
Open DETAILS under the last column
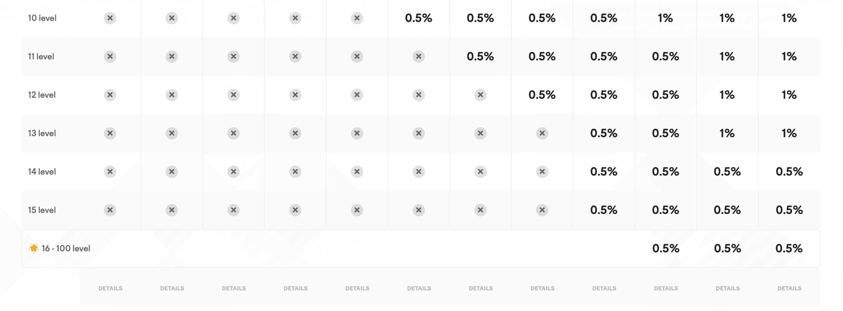789,288
